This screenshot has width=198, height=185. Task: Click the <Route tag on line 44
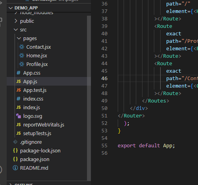(x=163, y=64)
